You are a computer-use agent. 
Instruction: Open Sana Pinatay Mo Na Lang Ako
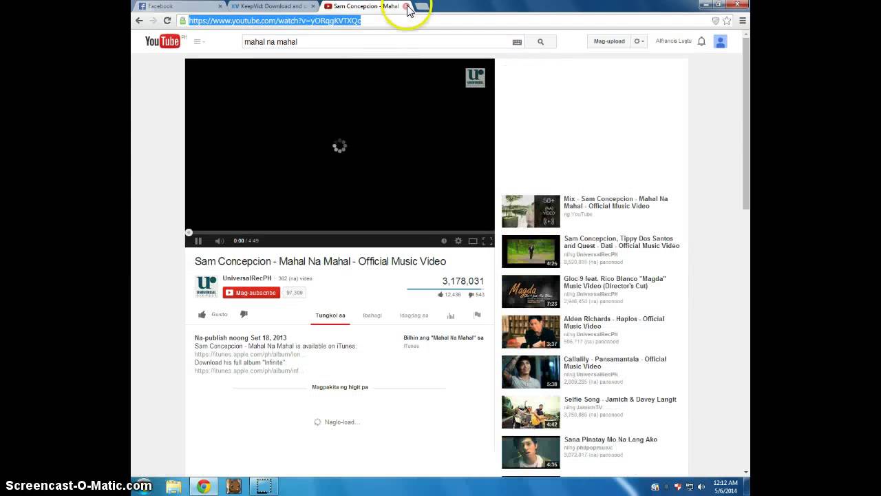tap(611, 440)
